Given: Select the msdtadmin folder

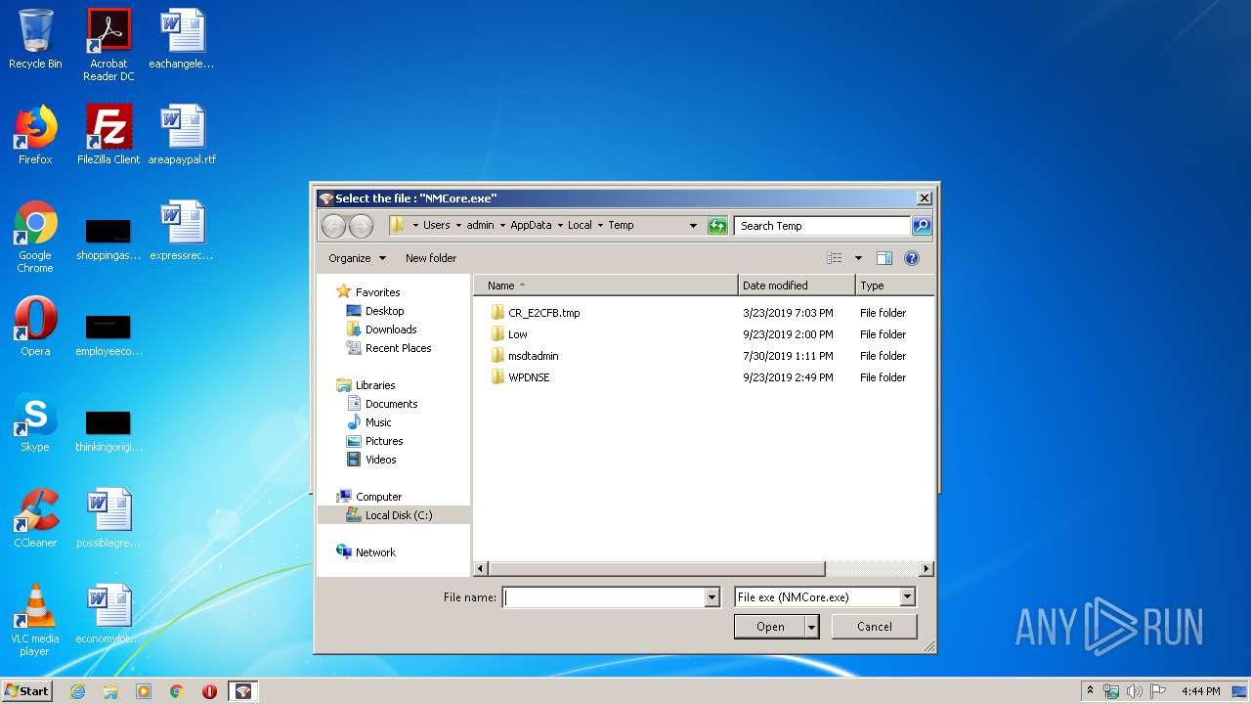Looking at the screenshot, I should 525,356.
